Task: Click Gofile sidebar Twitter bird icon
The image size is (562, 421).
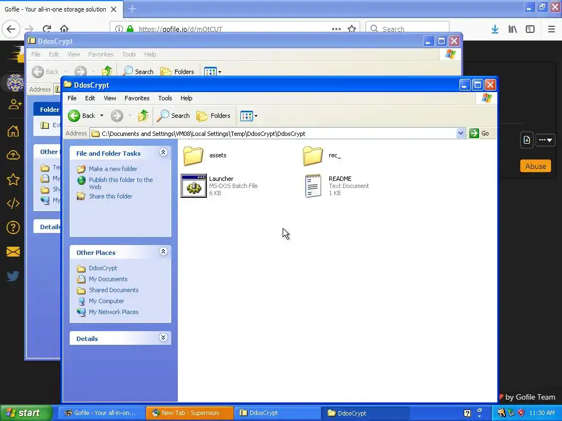Action: click(x=13, y=276)
